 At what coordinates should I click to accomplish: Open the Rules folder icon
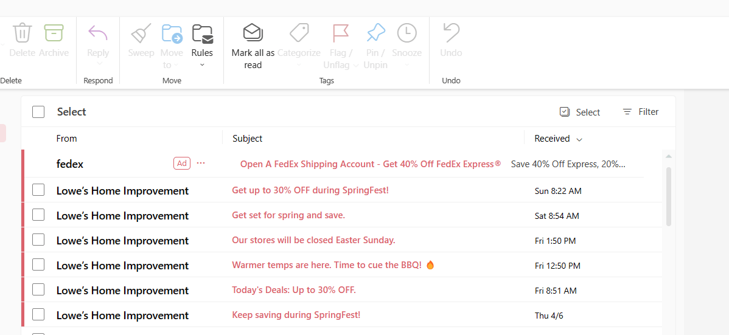point(203,33)
